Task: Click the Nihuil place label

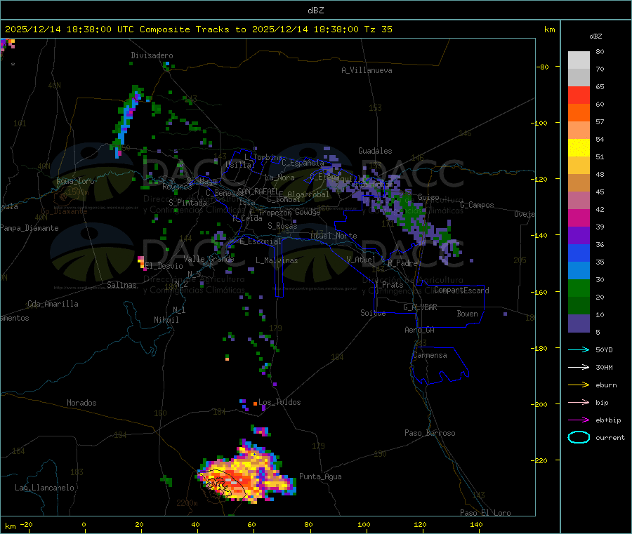Action: (x=166, y=320)
